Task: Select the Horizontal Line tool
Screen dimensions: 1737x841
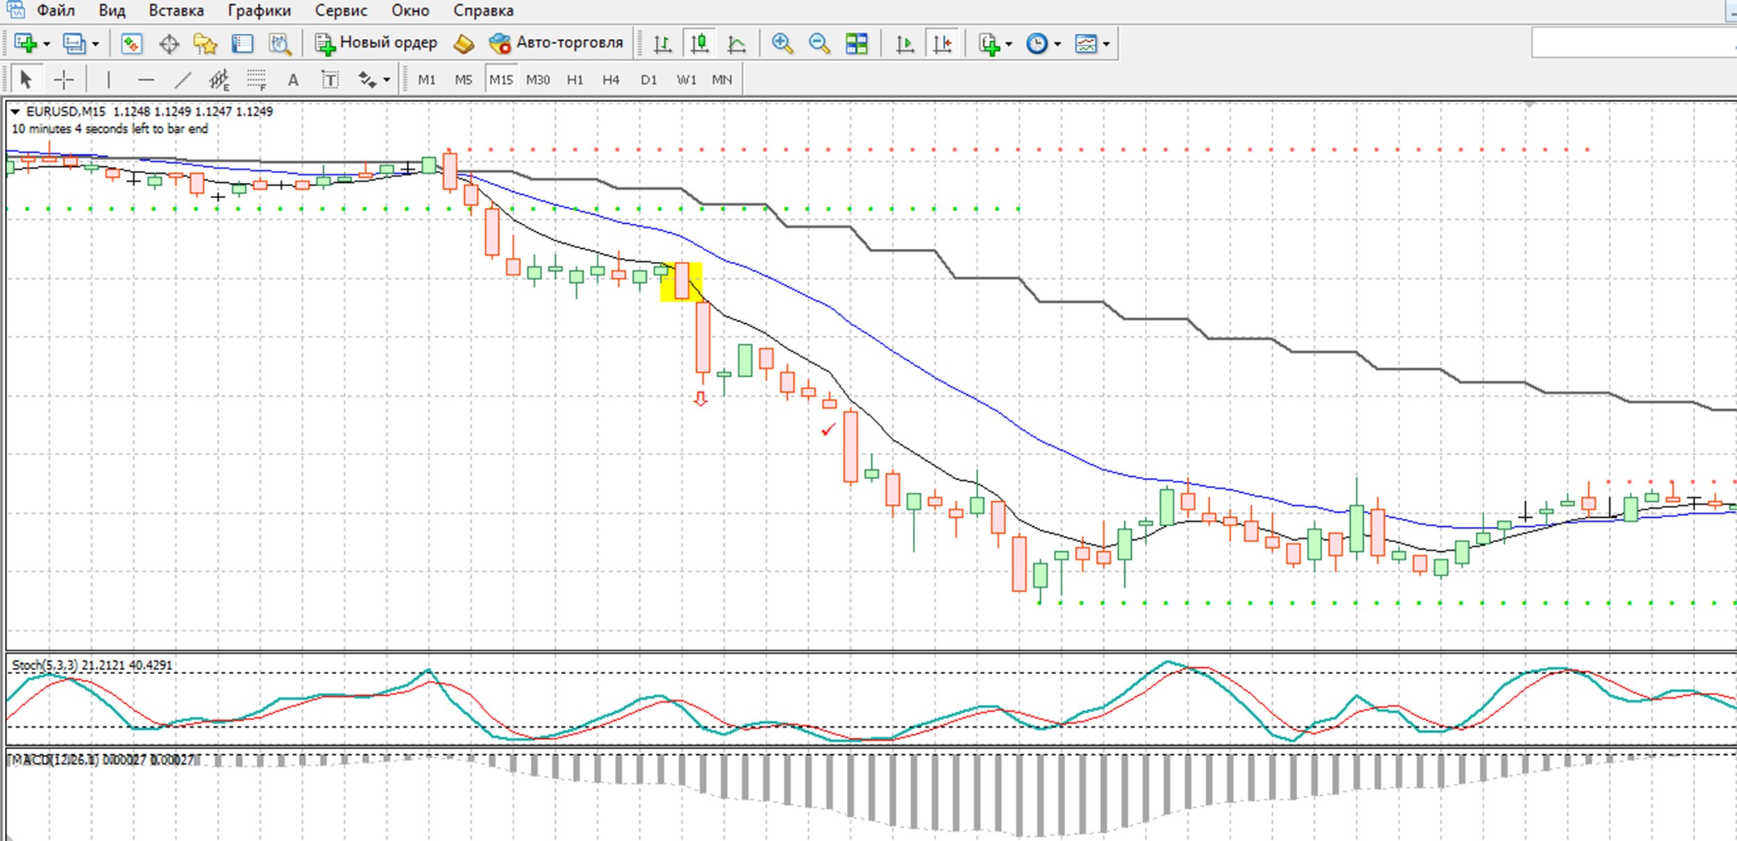Action: (146, 80)
